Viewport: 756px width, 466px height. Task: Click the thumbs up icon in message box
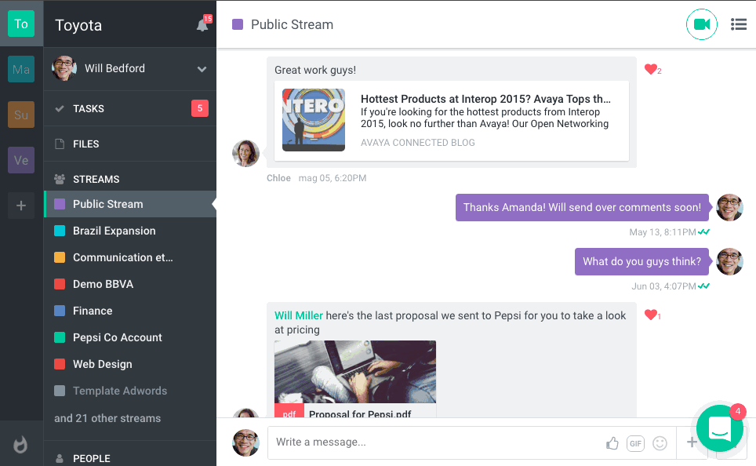[612, 443]
